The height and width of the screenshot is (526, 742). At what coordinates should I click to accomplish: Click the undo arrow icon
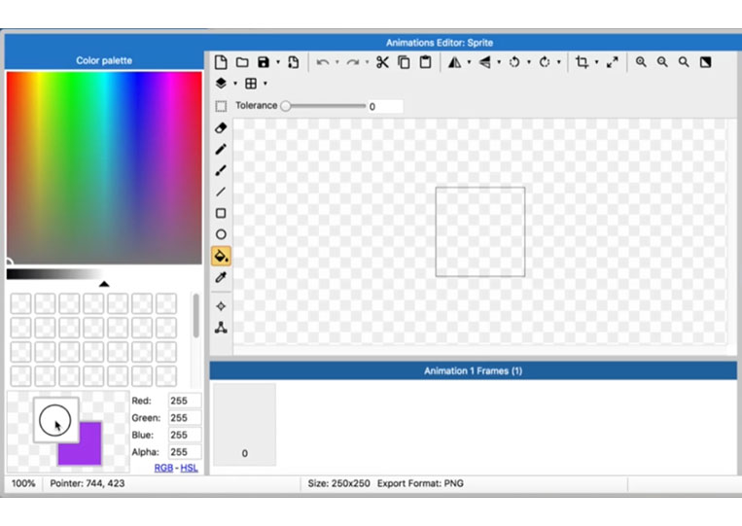pyautogui.click(x=323, y=62)
